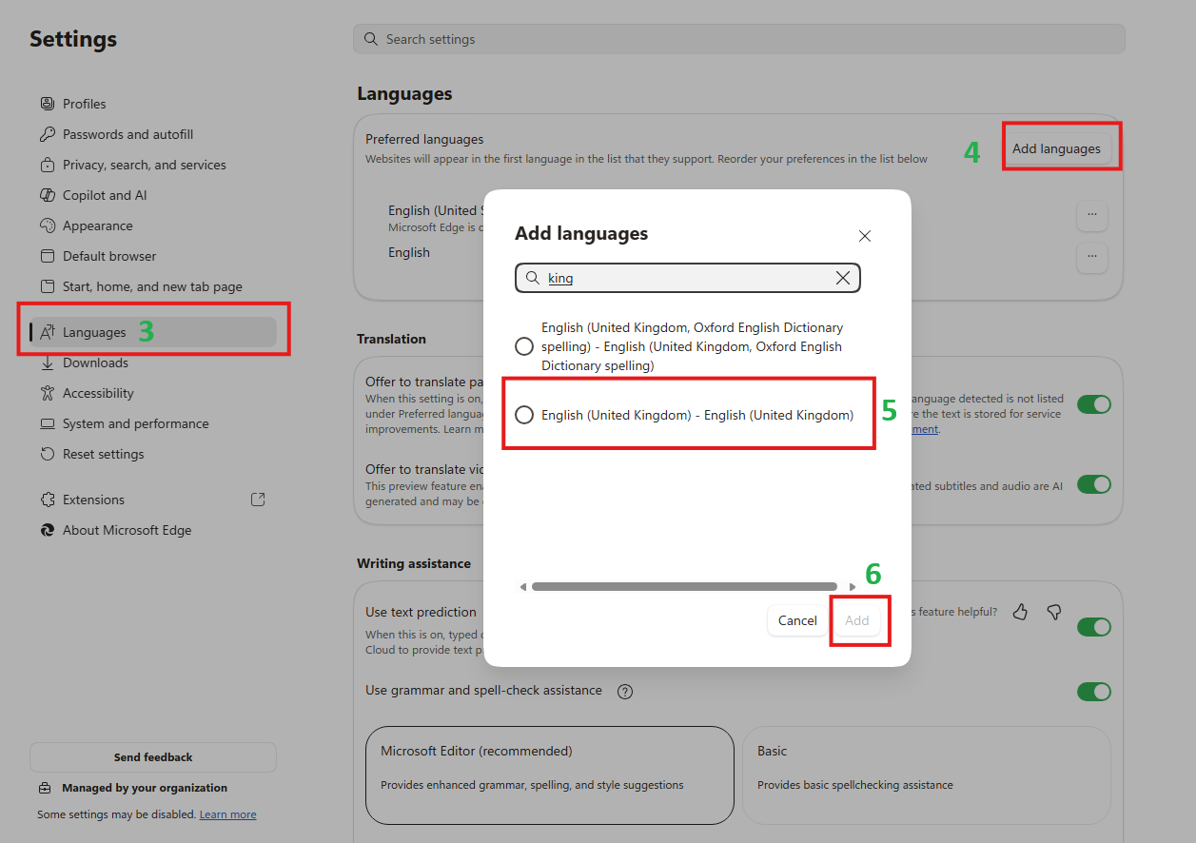Click the Start, home, new tab icon
The image size is (1196, 843).
(x=48, y=286)
